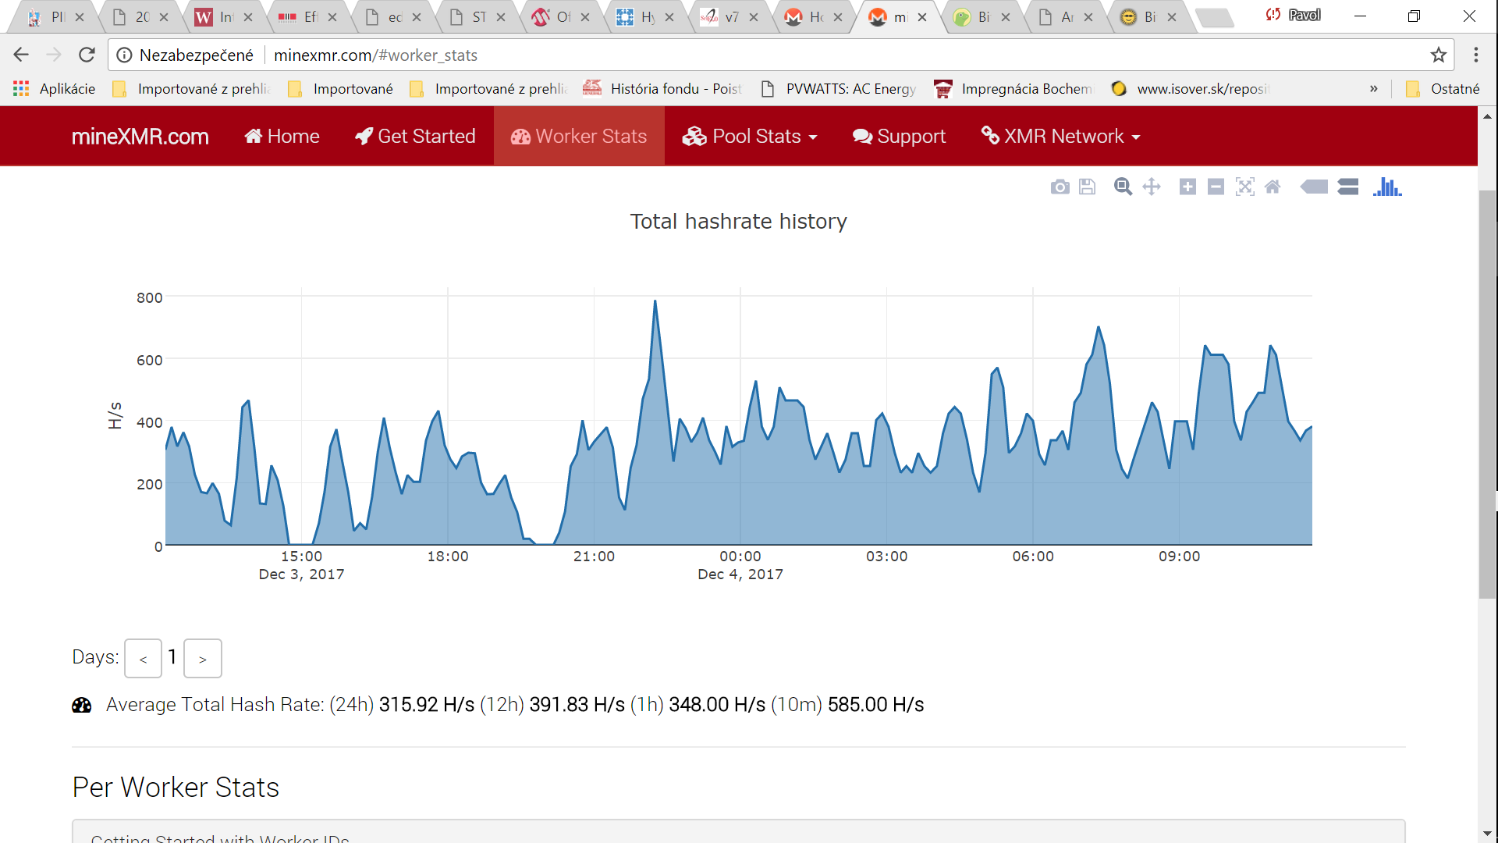The image size is (1498, 843).
Task: Expand the XMR Network dropdown
Action: (x=1061, y=137)
